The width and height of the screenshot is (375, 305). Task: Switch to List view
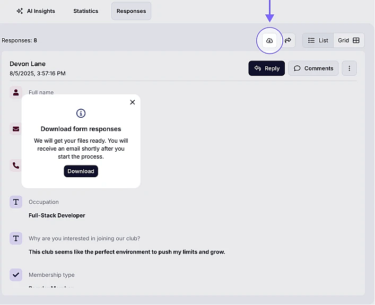(318, 40)
